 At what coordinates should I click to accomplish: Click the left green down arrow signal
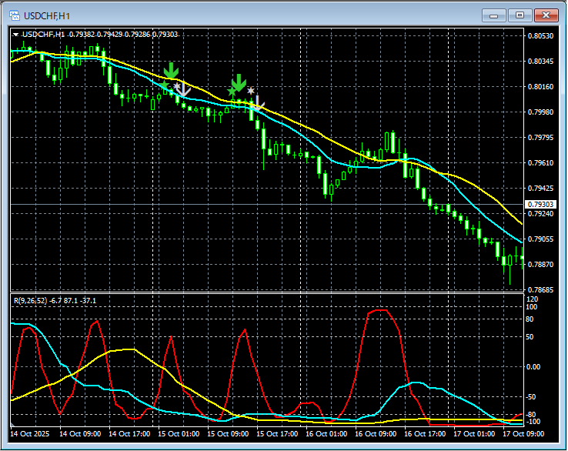(x=171, y=72)
